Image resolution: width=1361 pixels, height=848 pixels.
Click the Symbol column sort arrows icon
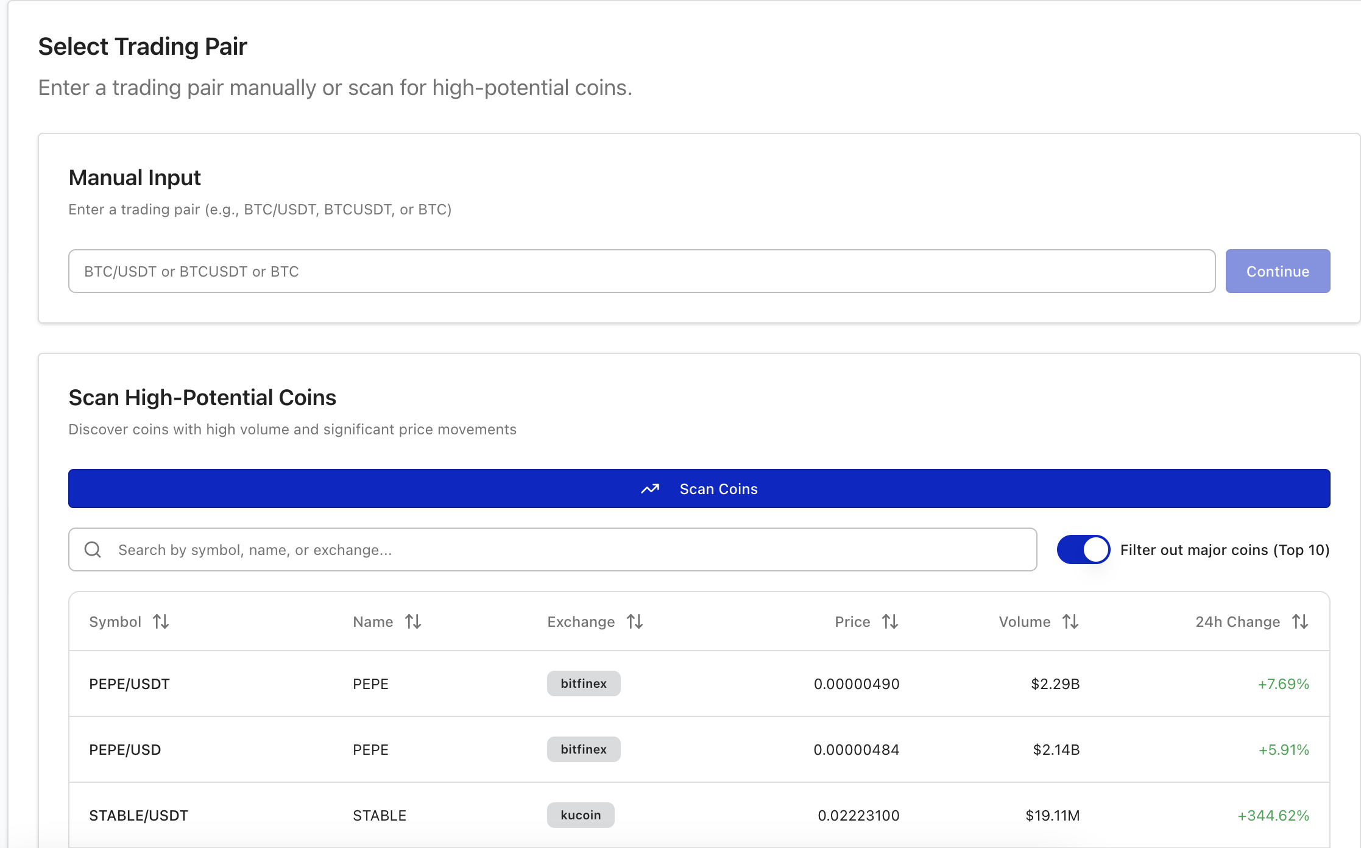(161, 621)
